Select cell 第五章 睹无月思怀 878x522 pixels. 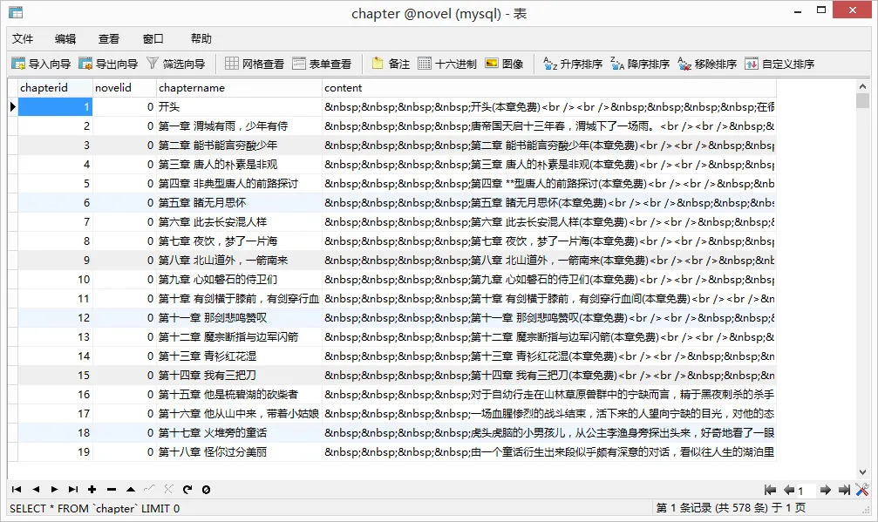coord(239,202)
